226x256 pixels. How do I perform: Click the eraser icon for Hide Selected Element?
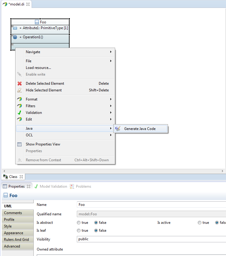(19, 90)
